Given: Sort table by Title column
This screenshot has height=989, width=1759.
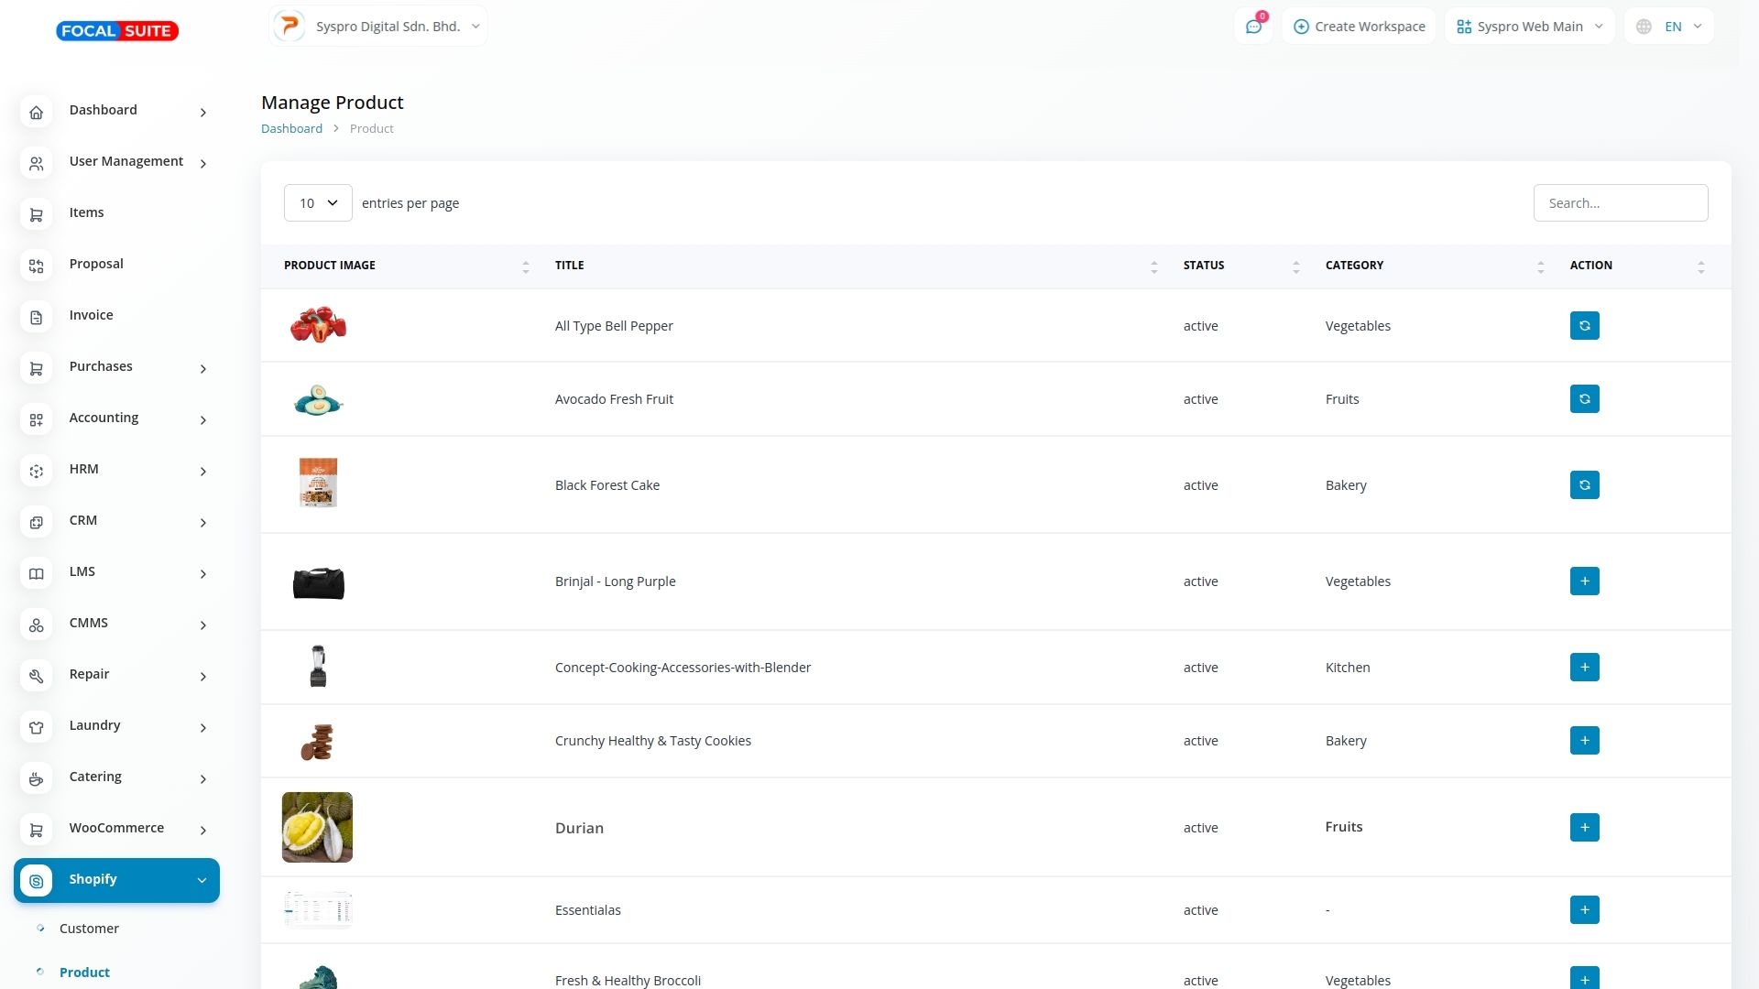Looking at the screenshot, I should [1153, 266].
